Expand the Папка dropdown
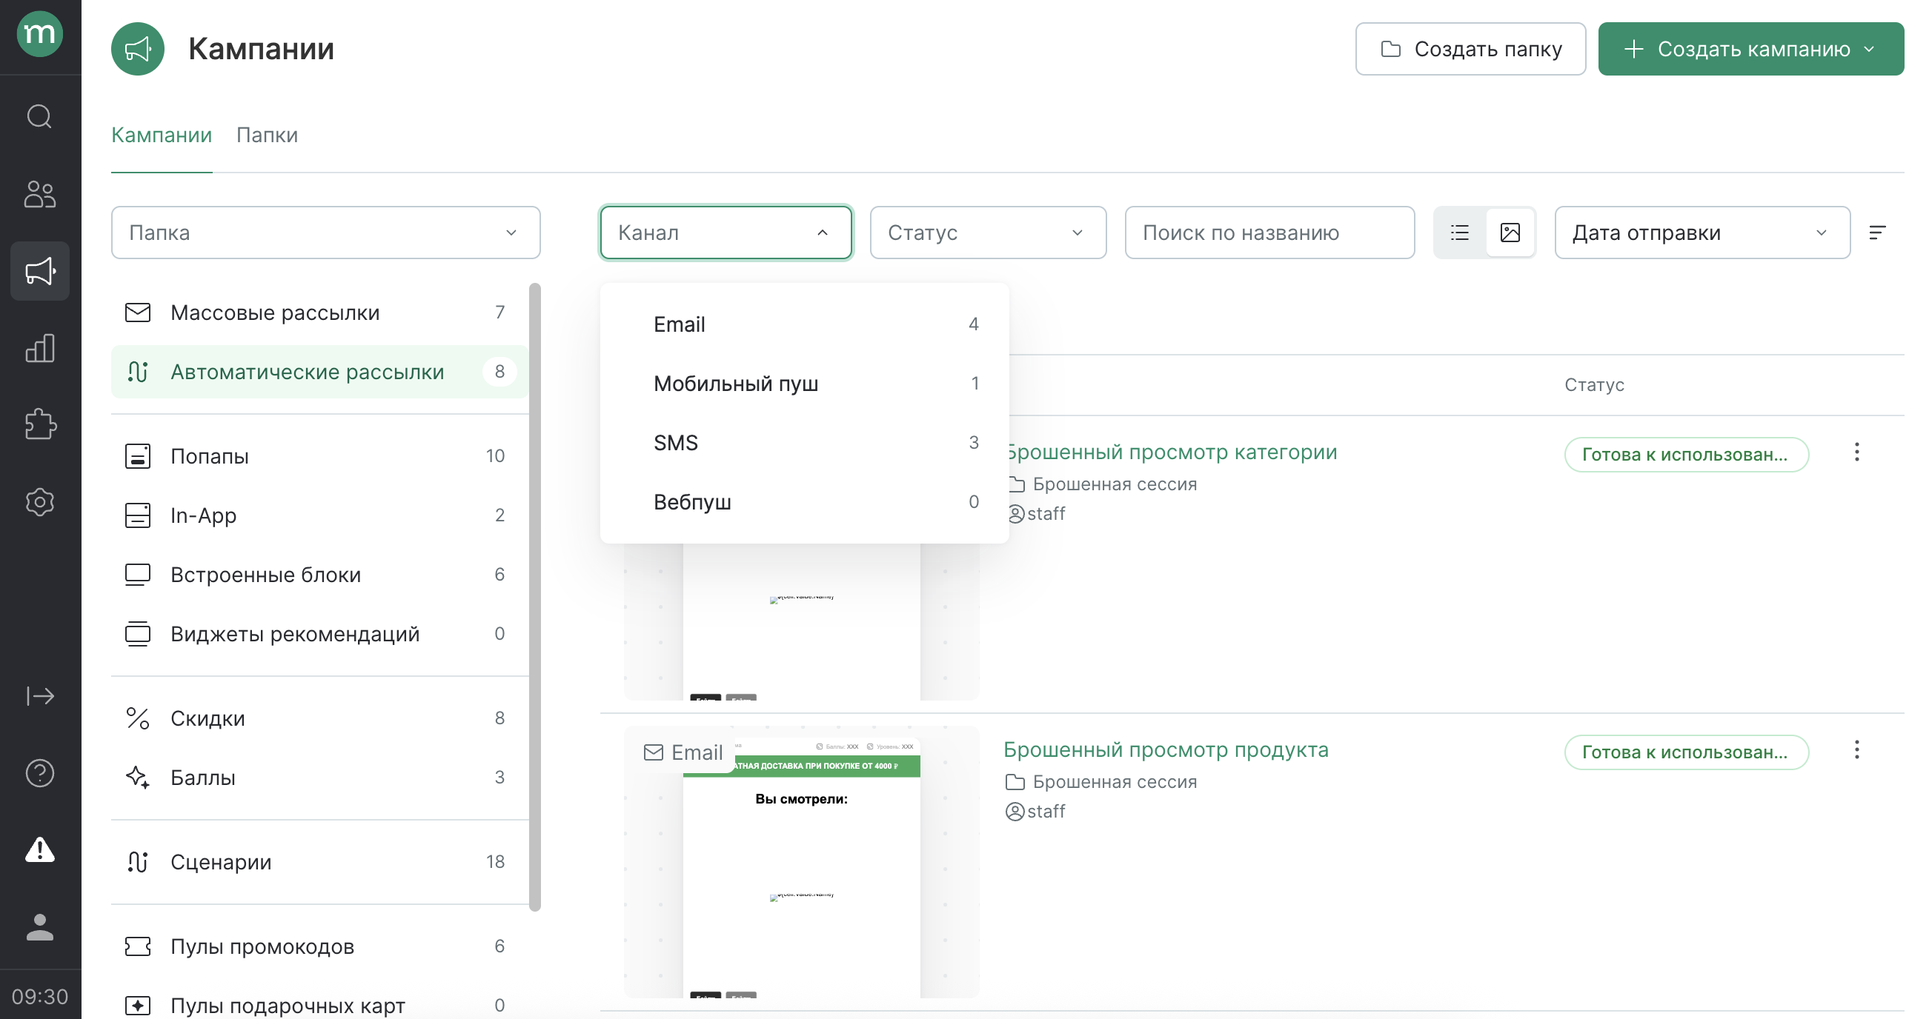The image size is (1909, 1019). coord(326,233)
